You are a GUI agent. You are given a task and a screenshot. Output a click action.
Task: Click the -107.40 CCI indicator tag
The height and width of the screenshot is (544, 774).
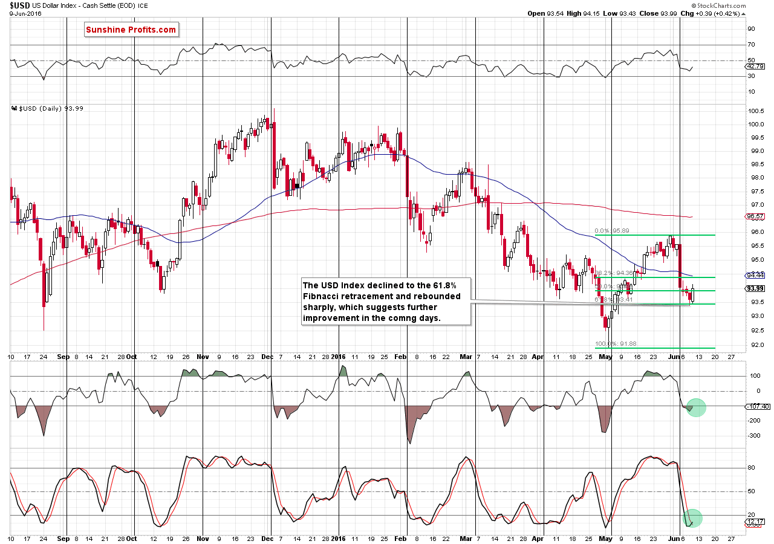click(758, 407)
